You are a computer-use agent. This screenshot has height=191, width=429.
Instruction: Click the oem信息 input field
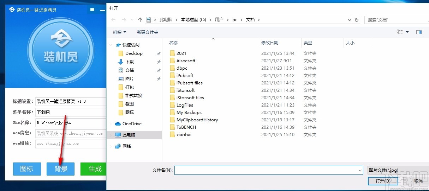click(71, 133)
